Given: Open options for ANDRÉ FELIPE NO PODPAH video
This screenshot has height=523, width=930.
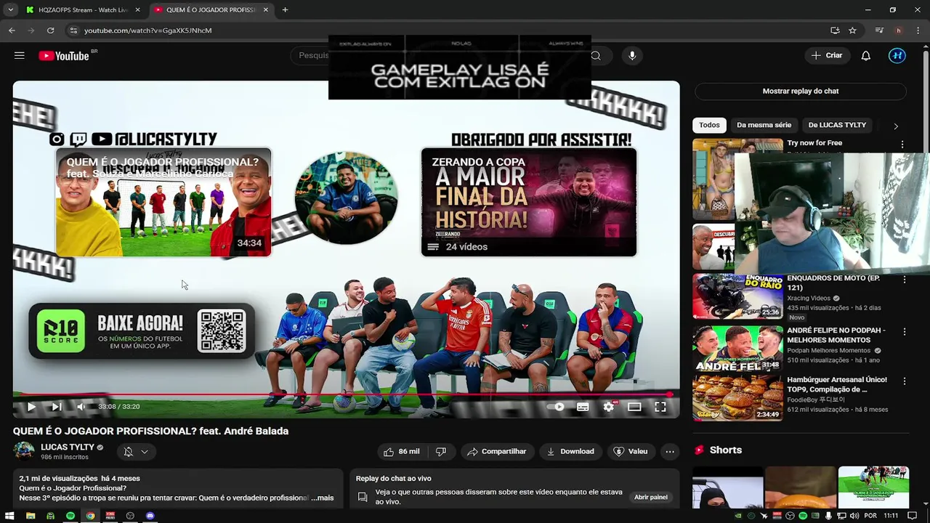Looking at the screenshot, I should point(905,332).
